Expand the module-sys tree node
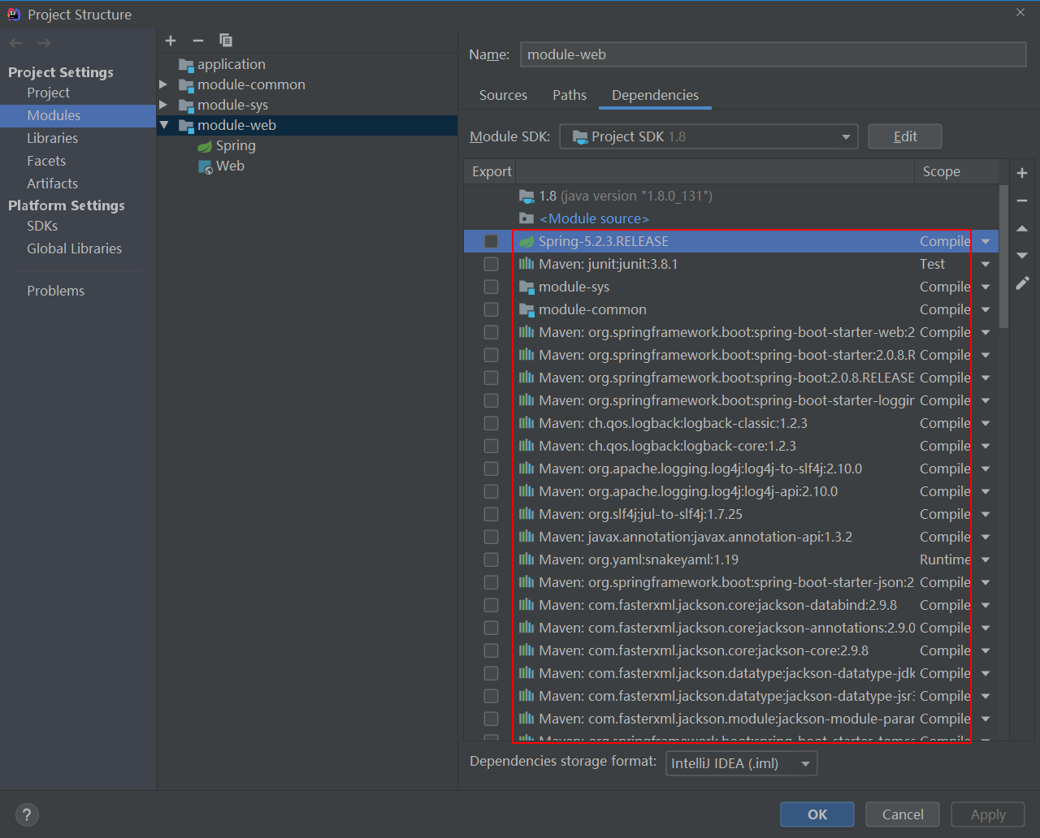This screenshot has height=838, width=1040. [x=163, y=105]
